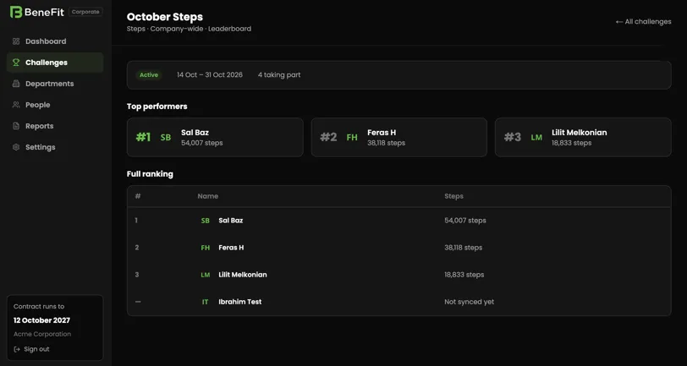Click the People icon in sidebar
The width and height of the screenshot is (687, 366).
tap(16, 105)
